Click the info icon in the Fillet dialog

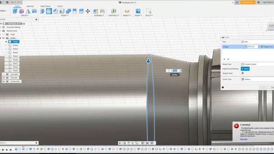tap(223, 87)
